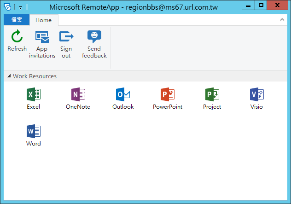The width and height of the screenshot is (291, 204).
Task: Open the OneNote app icon
Action: [78, 99]
